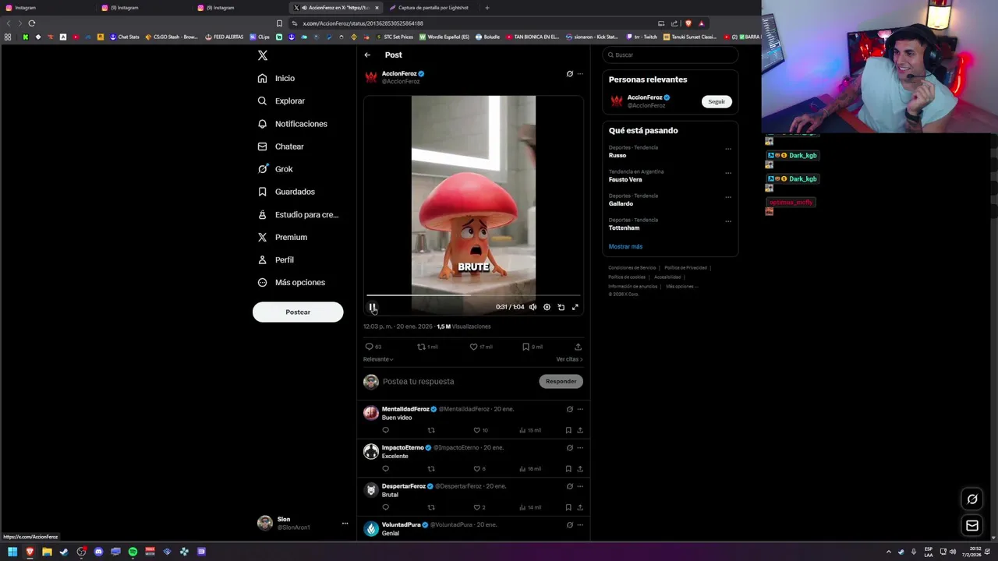Pause the video
998x561 pixels.
pos(373,307)
